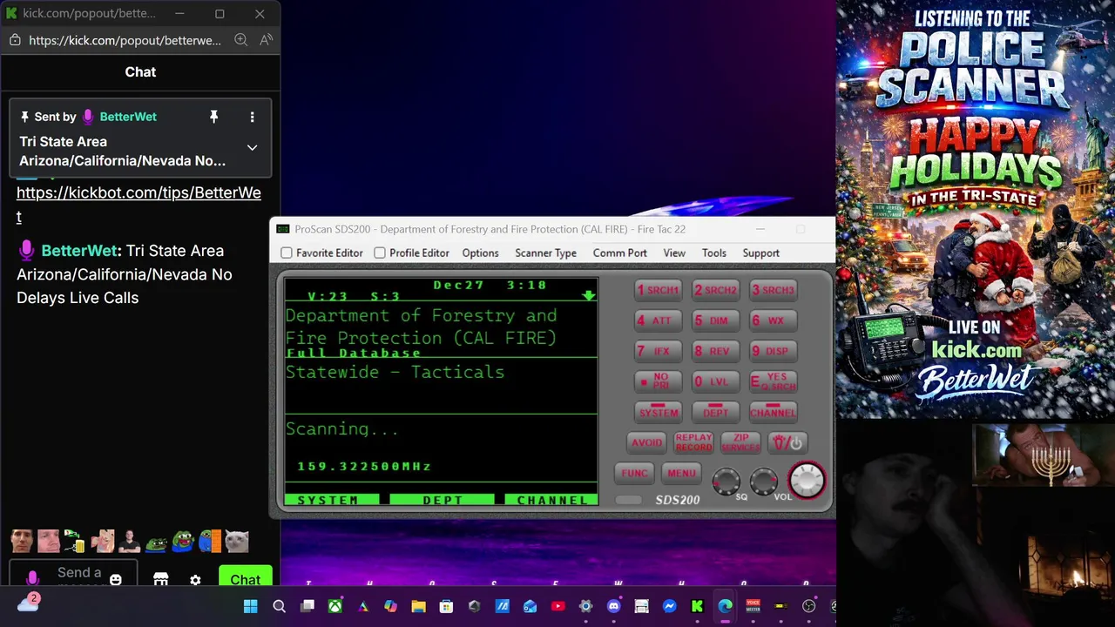Click the CHANNEL key on scanner keypad
Image resolution: width=1115 pixels, height=627 pixels.
[773, 411]
